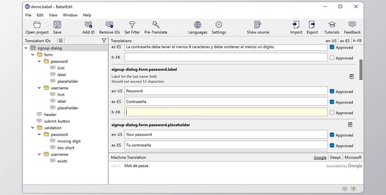Image resolution: width=386 pixels, height=195 pixels.
Task: Uncheck Approved for en-US Your password
Action: tap(332, 135)
